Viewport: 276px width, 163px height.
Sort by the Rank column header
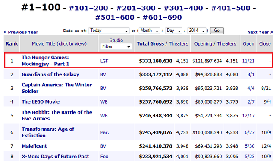tap(12, 43)
